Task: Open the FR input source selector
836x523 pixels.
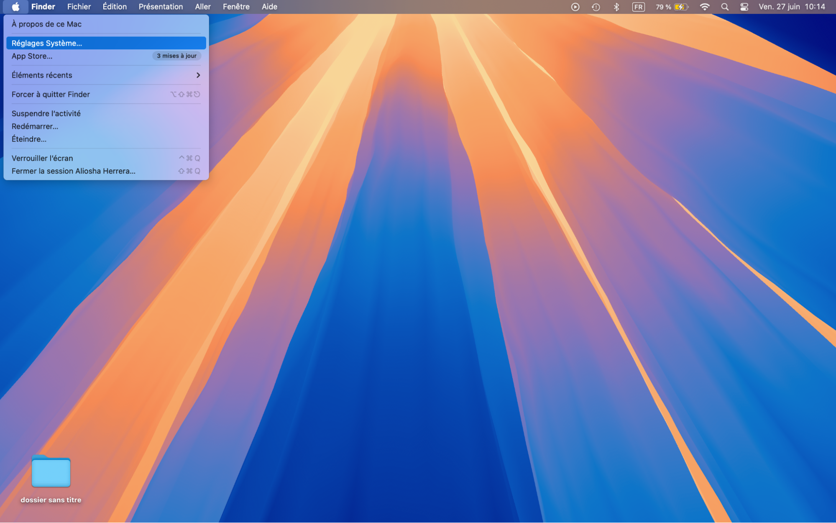Action: (638, 6)
